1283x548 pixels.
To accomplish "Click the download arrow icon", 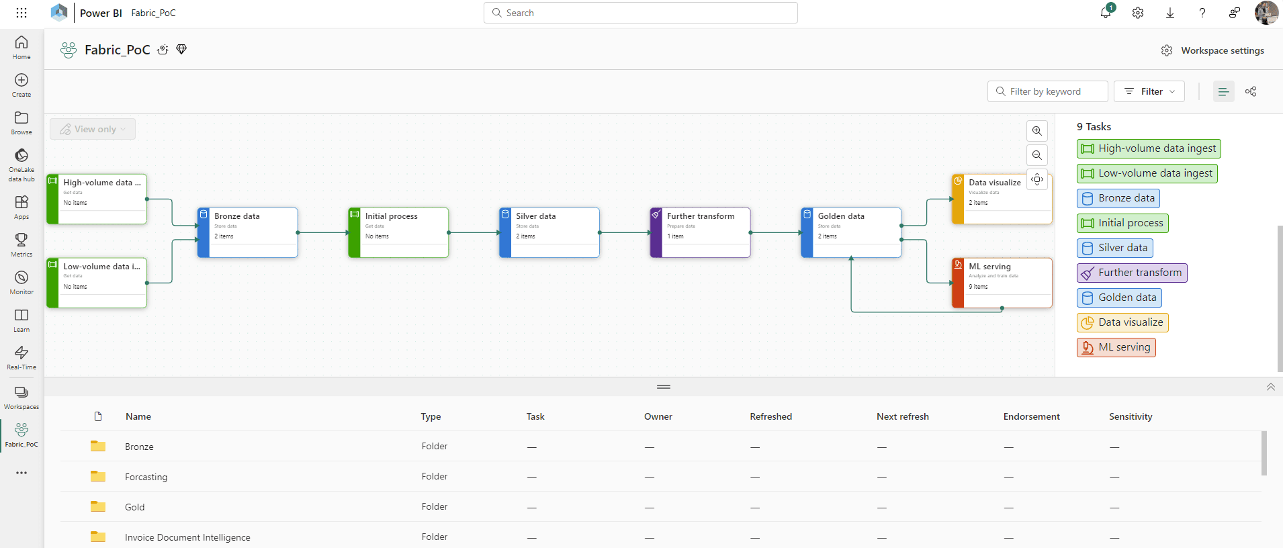I will [1170, 13].
